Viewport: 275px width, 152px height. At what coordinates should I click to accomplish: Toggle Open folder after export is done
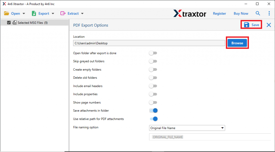coord(153,53)
